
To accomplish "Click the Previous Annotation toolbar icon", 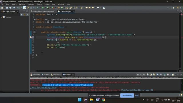I will click(81, 8).
